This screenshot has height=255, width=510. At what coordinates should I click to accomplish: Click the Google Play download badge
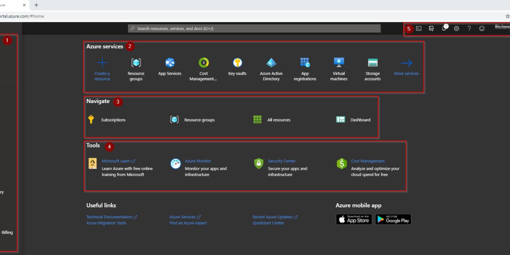click(393, 220)
